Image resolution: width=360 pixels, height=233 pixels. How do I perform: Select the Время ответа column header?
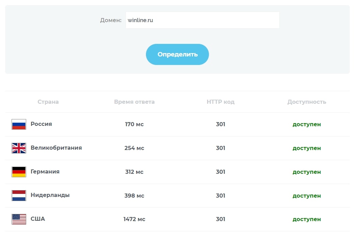(134, 102)
